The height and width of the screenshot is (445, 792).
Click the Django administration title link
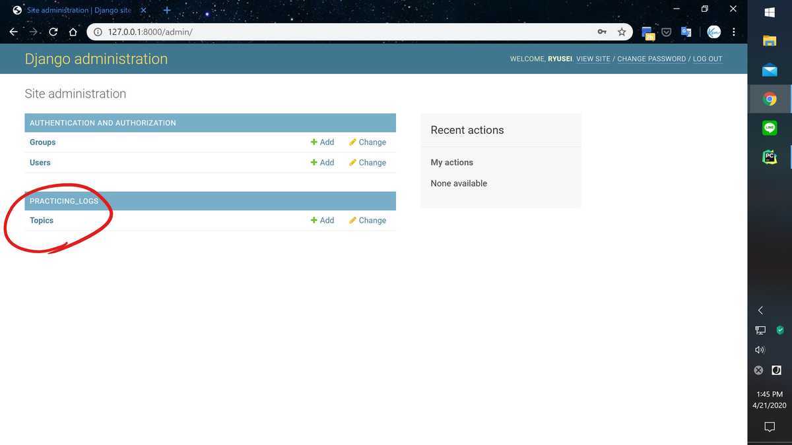click(x=96, y=59)
